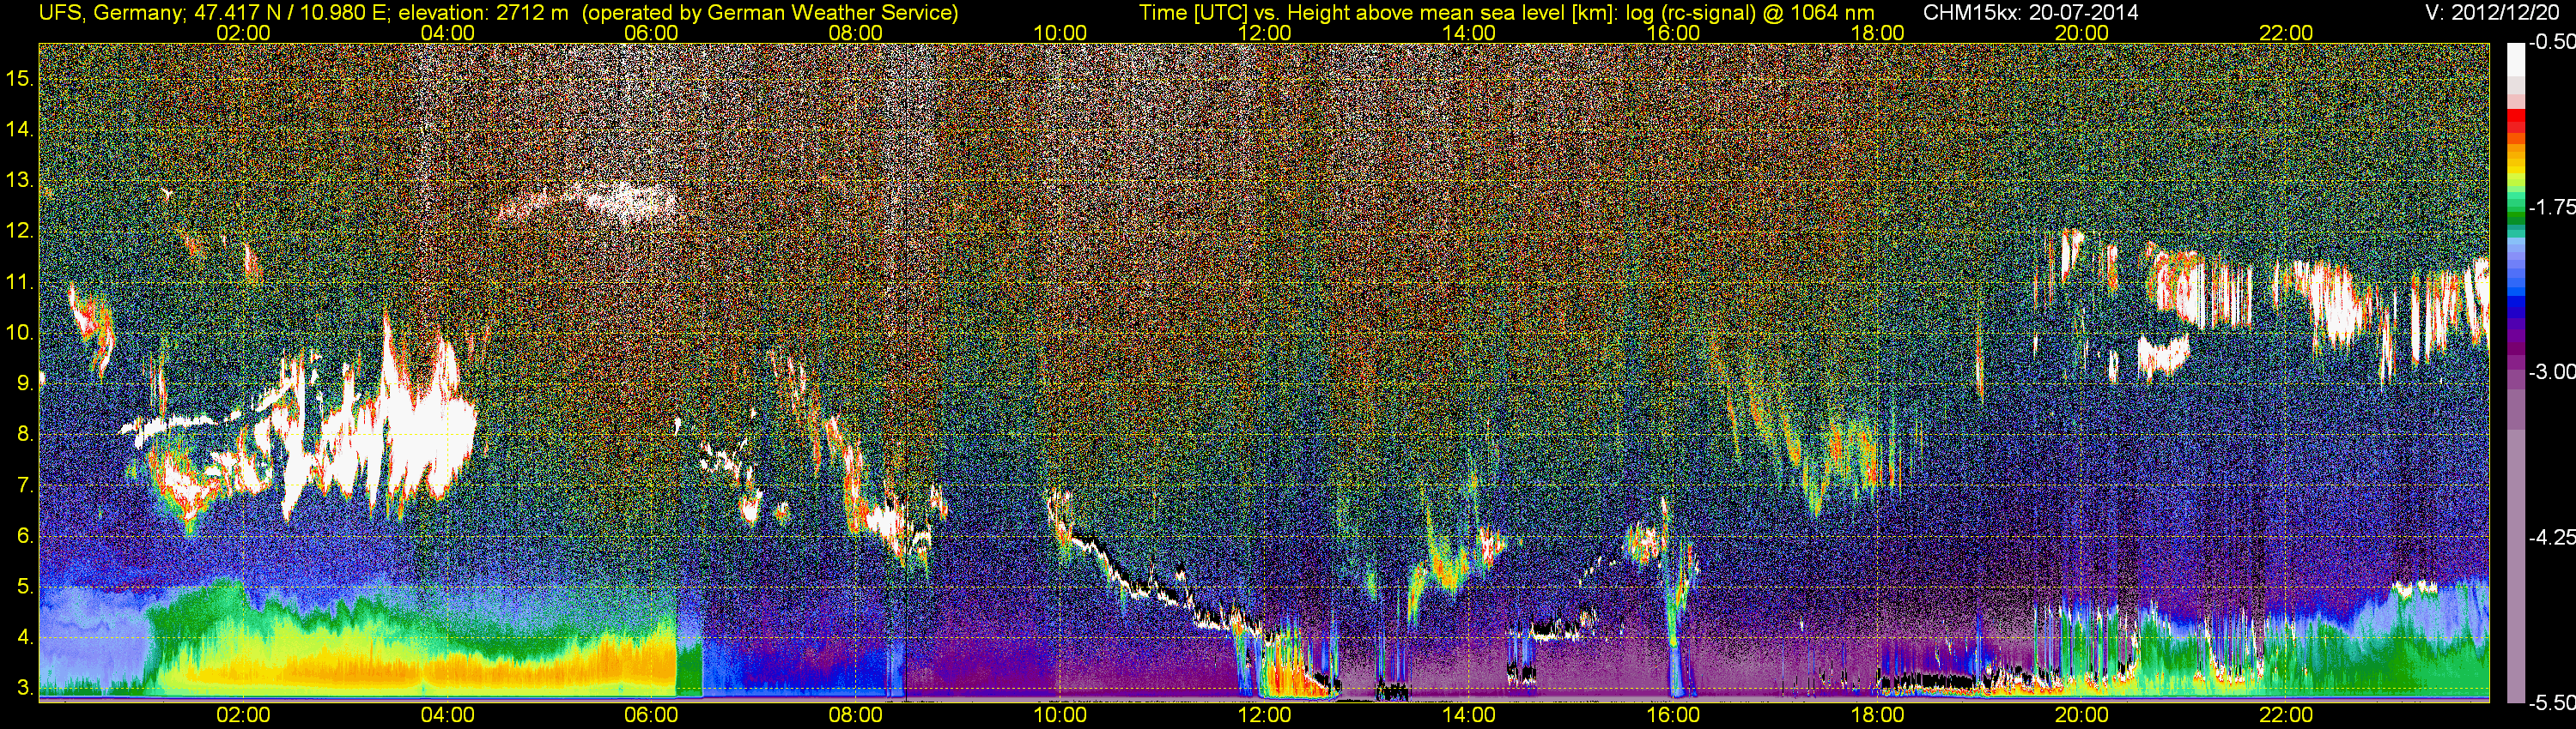The image size is (2576, 729).
Task: Click the '10:00' label on the top time axis
Action: 1060,33
